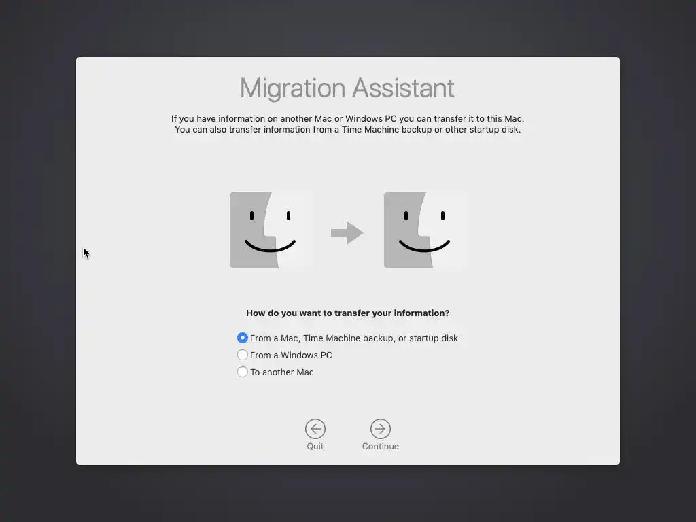Screen dimensions: 696x522
Task: Click the left source Finder face icon
Action: point(271,230)
